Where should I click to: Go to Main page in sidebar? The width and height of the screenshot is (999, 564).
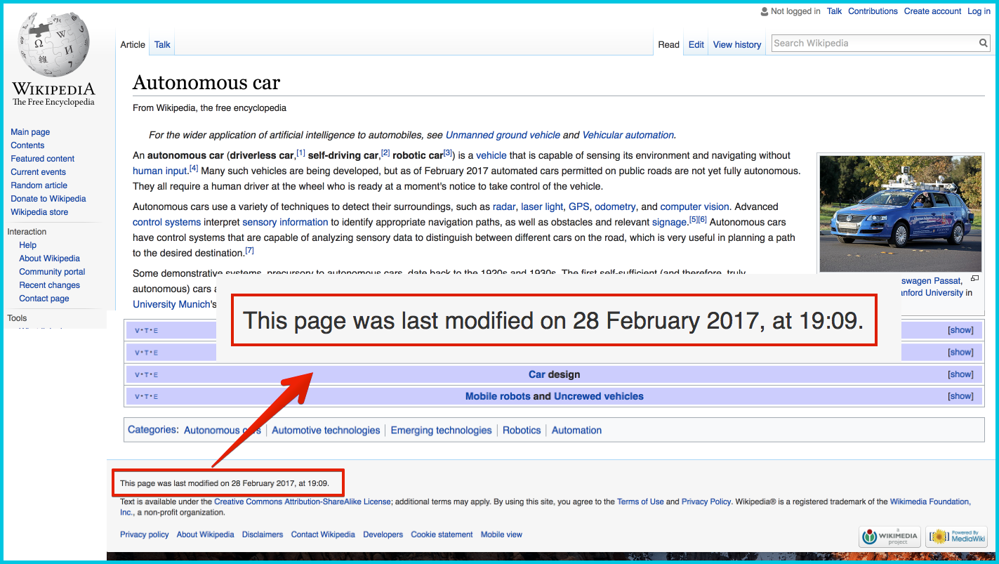(30, 132)
